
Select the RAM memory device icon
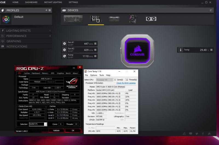click(x=114, y=19)
